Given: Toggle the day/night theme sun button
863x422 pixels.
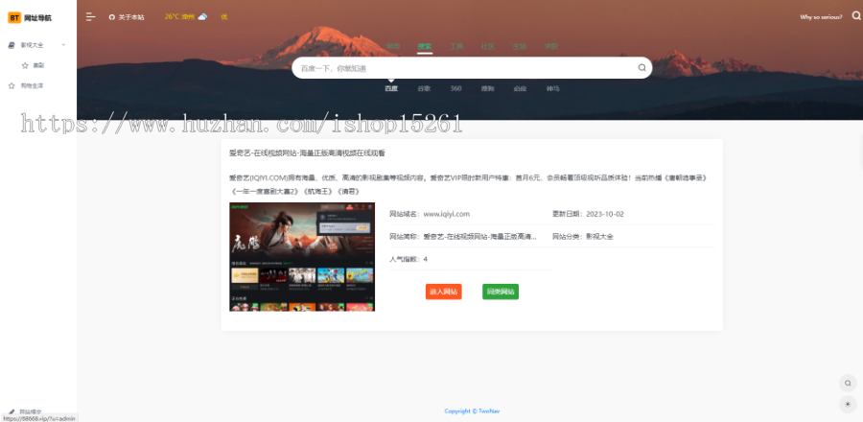Looking at the screenshot, I should point(848,405).
